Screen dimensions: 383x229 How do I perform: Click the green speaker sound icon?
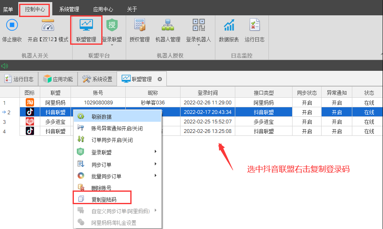click(x=5, y=66)
